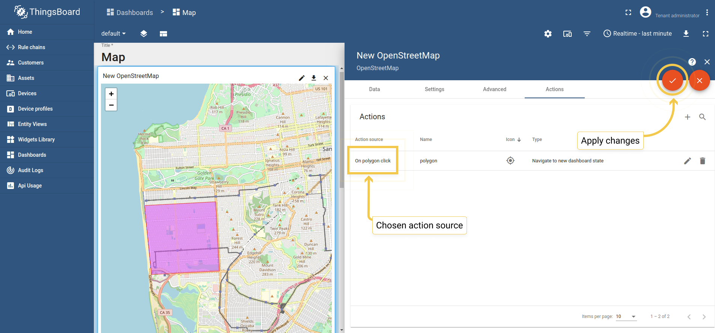This screenshot has width=715, height=333.
Task: Open Devices page
Action: 47,93
